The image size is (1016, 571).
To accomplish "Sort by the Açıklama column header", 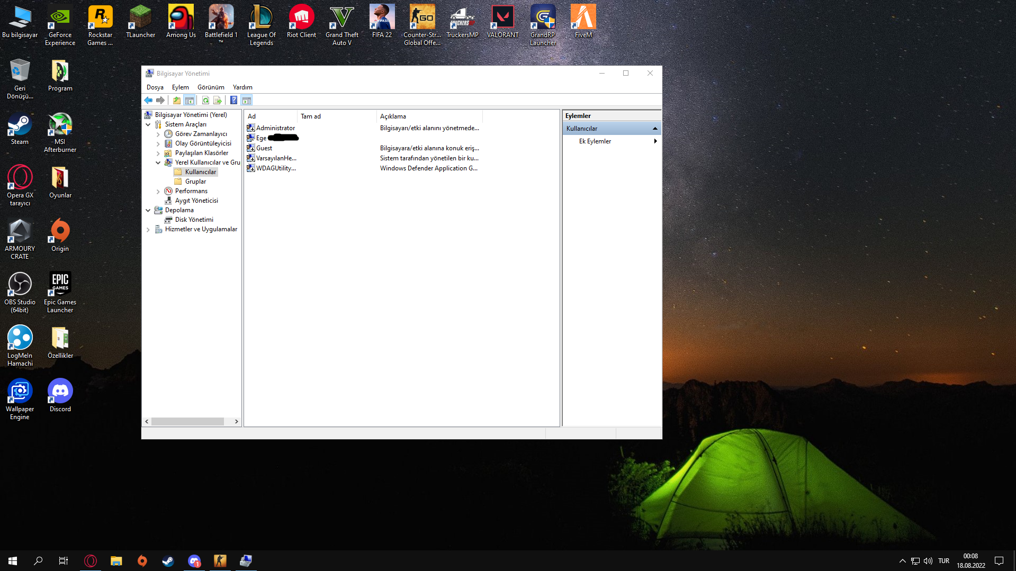I will point(429,116).
